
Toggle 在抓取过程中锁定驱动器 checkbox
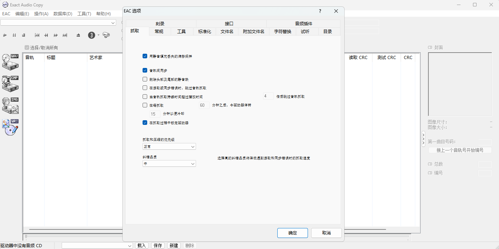145,123
